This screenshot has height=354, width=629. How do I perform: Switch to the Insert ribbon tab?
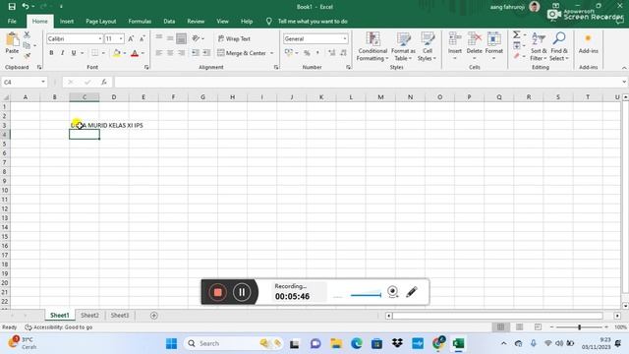click(x=67, y=22)
